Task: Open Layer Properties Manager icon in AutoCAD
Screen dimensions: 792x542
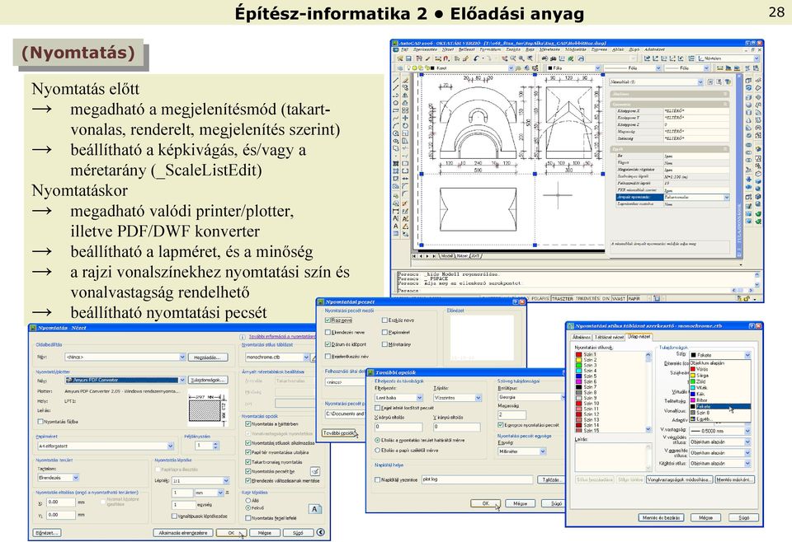Action: point(400,68)
